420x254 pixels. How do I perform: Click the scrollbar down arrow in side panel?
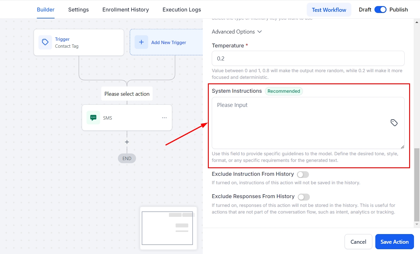(x=417, y=224)
